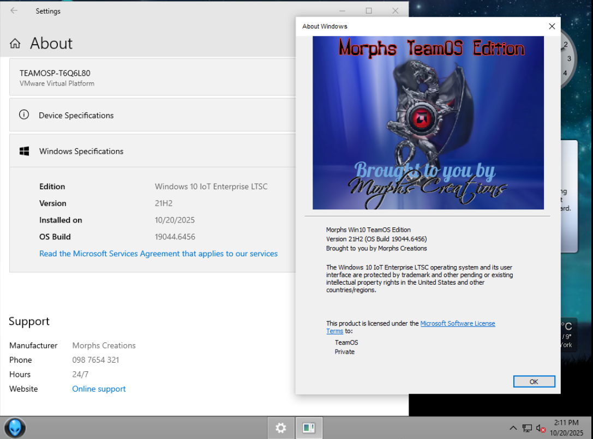Image resolution: width=593 pixels, height=439 pixels.
Task: Select the line Morphs Win10 TeamOS Edition
Action: (x=368, y=230)
